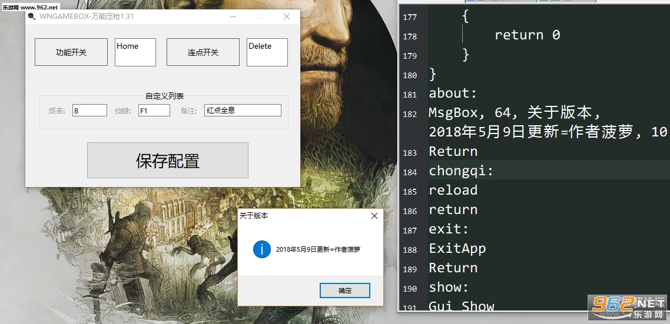Click the WNGAMEBOX window title icon
Image resolution: width=670 pixels, height=324 pixels.
[32, 16]
